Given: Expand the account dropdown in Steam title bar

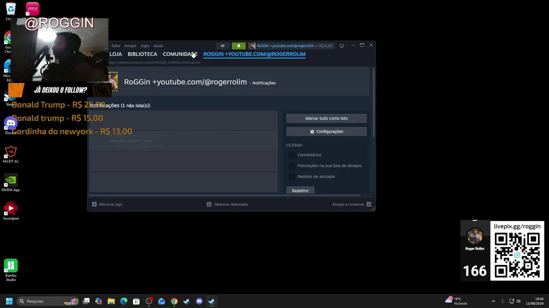Looking at the screenshot, I should (x=317, y=46).
